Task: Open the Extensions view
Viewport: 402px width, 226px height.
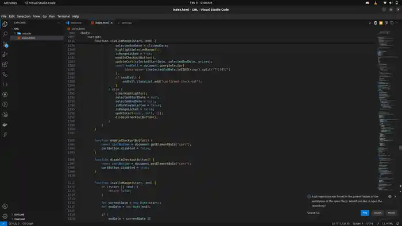Action: click(x=5, y=64)
